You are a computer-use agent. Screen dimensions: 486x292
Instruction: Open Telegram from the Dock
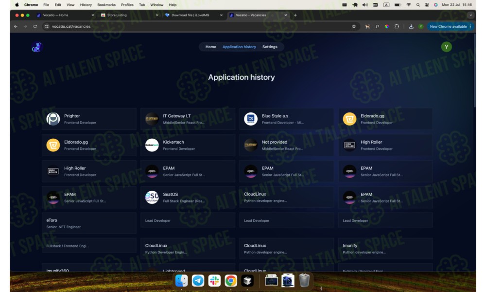tap(198, 280)
